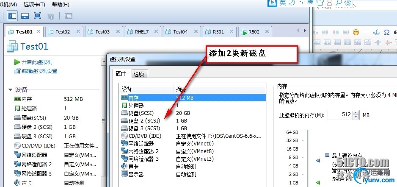Close the Test02 tab
The width and height of the screenshot is (397, 187).
click(78, 31)
